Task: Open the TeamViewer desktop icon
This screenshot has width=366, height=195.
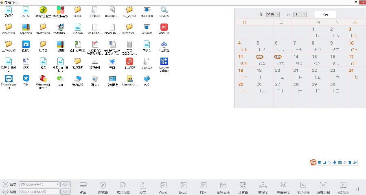Action: click(8, 78)
